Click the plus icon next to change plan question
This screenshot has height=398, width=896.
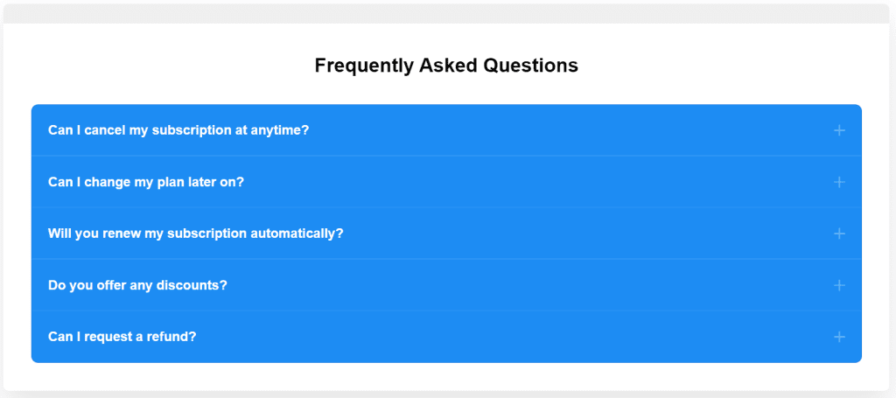tap(839, 182)
